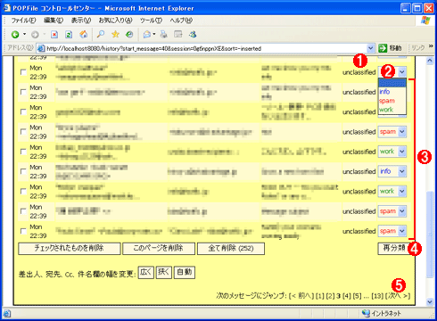
Task: Choose work in the open bucket list
Action: (x=392, y=110)
